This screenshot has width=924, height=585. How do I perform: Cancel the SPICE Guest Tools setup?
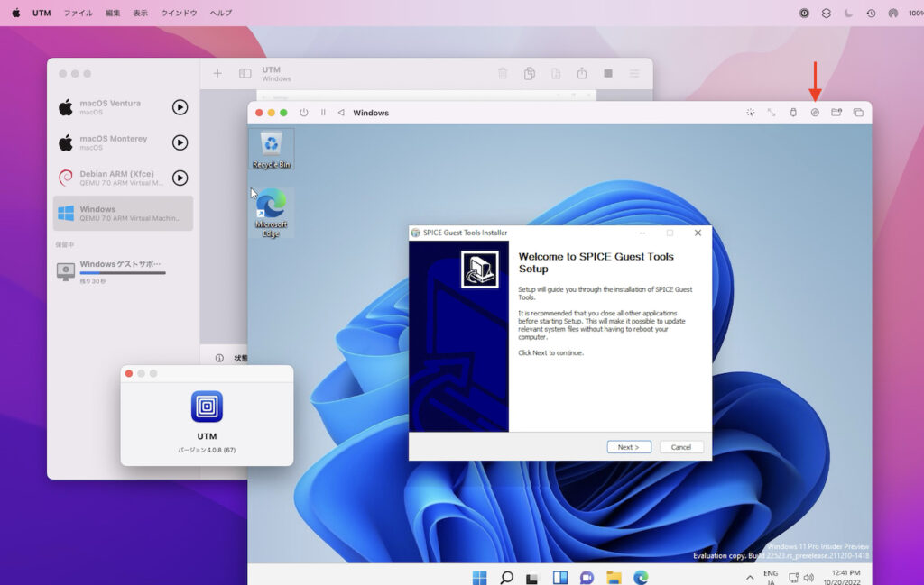tap(681, 446)
